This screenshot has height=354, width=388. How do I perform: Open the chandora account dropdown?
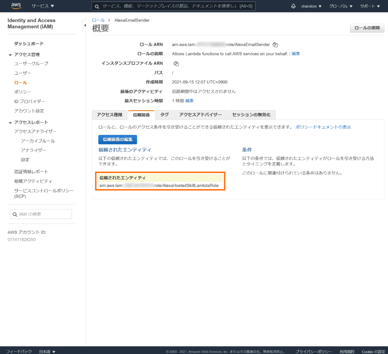tap(311, 6)
